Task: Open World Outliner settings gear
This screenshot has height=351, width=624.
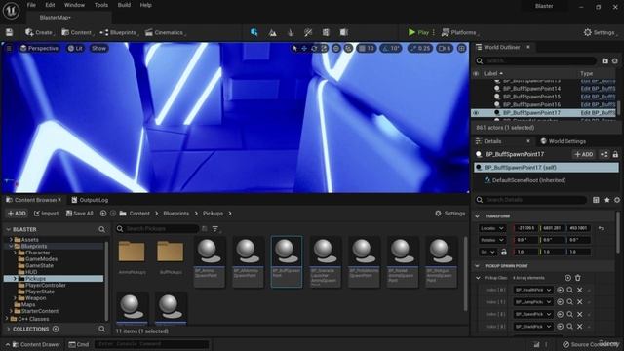Action: 615,60
